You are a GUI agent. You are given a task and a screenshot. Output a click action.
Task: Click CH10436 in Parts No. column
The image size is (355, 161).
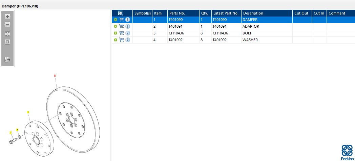(176, 33)
